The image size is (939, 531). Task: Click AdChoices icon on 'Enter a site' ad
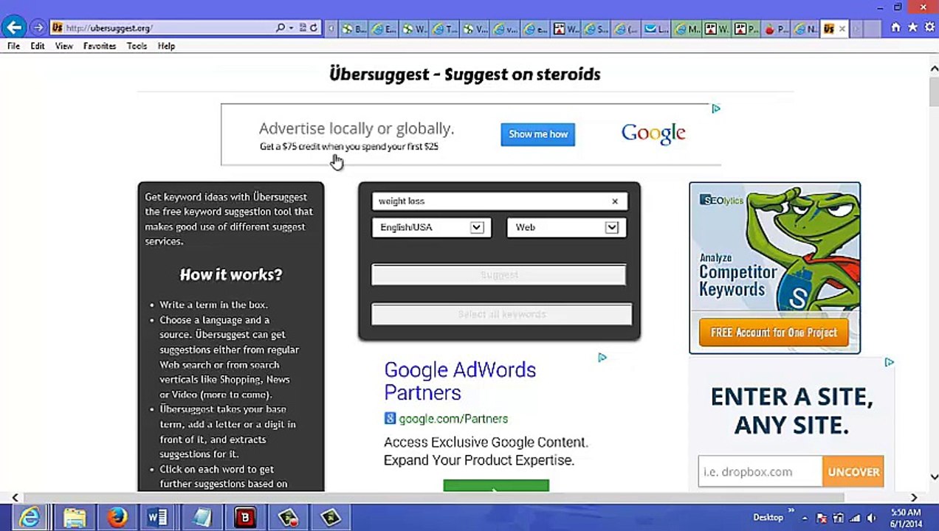click(x=890, y=362)
